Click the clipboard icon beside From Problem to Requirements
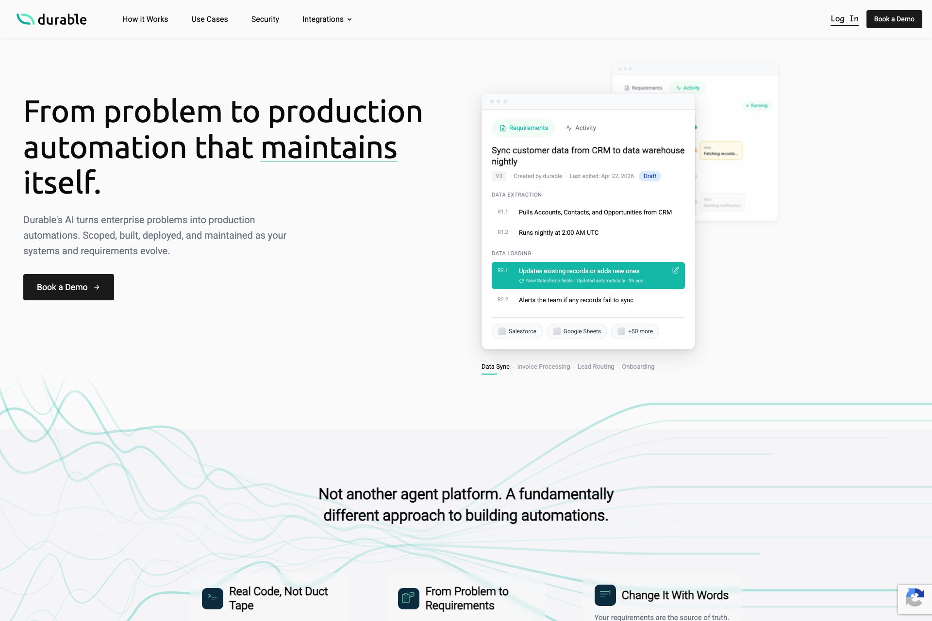Screen dimensions: 932x621 point(409,598)
